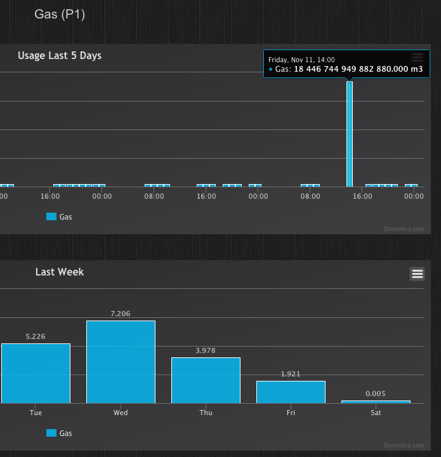Click the Tue axis label
Viewport: 441px width, 457px height.
pyautogui.click(x=36, y=413)
